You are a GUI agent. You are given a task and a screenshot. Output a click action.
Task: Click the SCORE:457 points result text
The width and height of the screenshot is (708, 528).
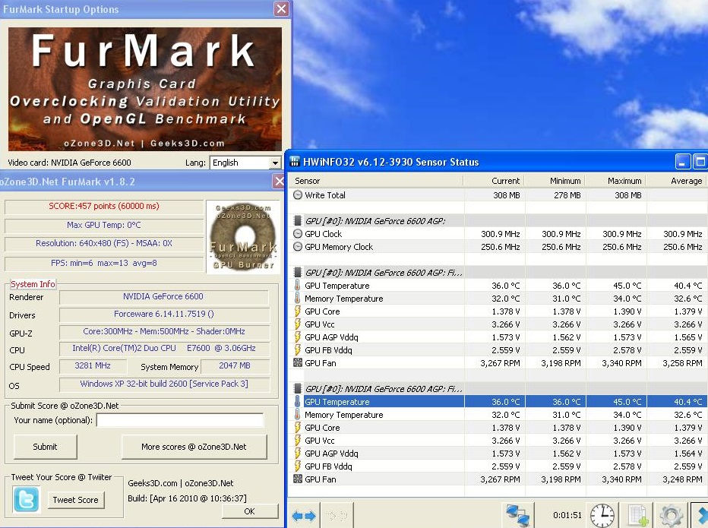tap(104, 206)
